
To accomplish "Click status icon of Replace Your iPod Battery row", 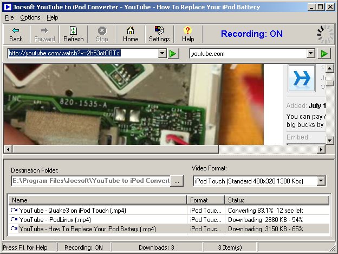I will coord(14,228).
